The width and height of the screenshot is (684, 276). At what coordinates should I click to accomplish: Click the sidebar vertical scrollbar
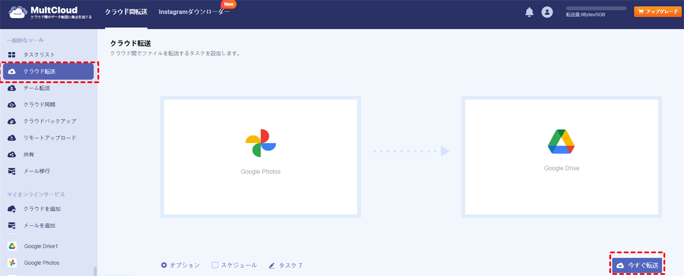(95, 271)
